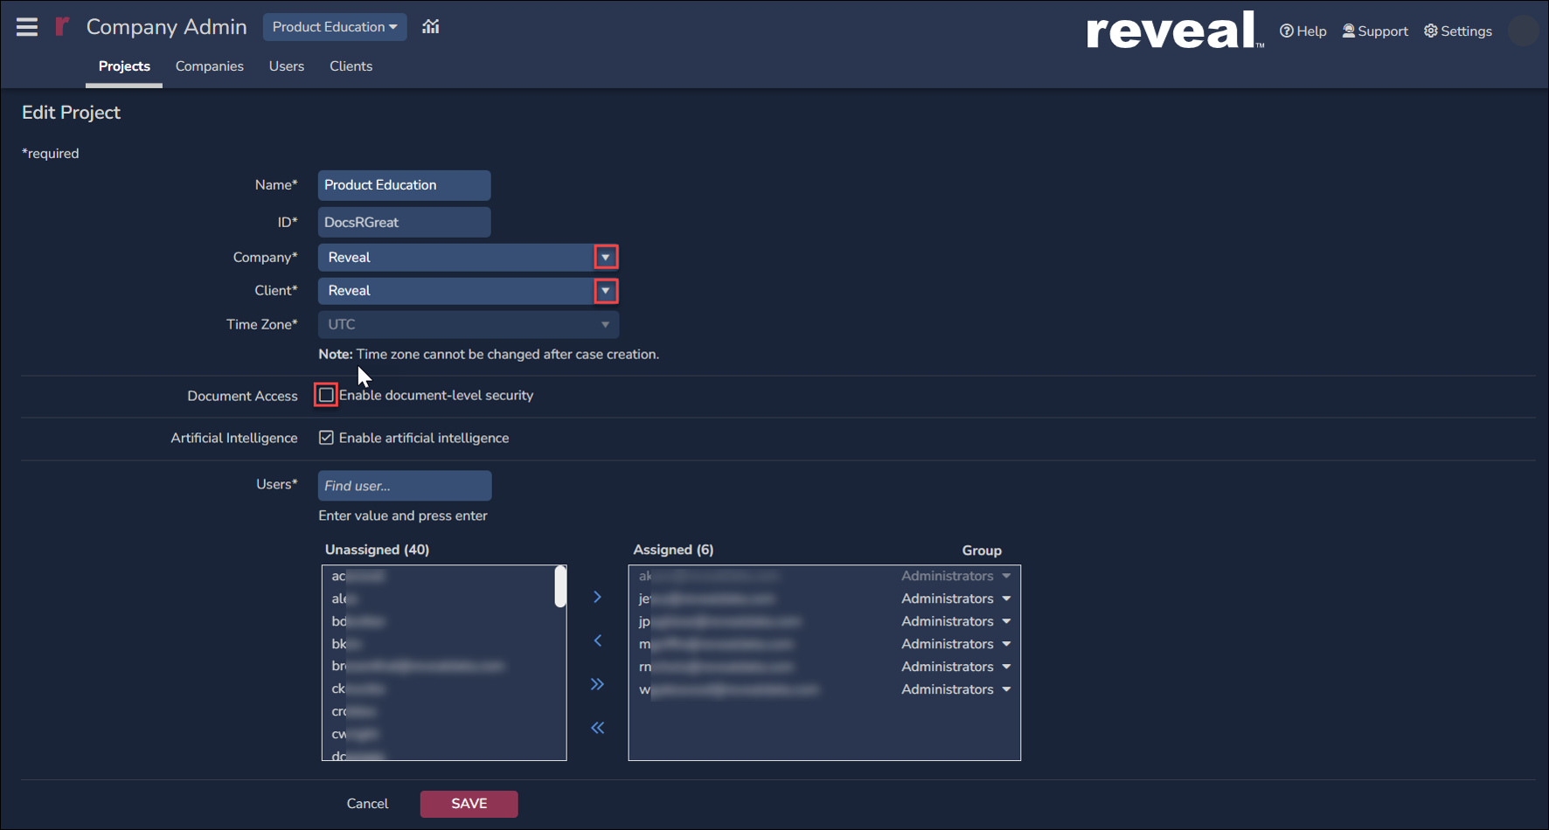Select assigned user starting 'w'
The image size is (1549, 830).
(x=729, y=689)
